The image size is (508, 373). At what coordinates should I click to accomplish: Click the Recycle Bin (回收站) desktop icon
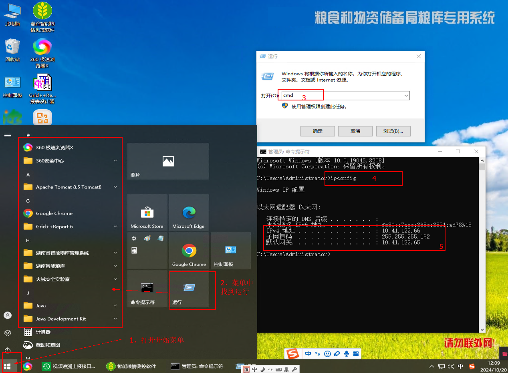[12, 50]
